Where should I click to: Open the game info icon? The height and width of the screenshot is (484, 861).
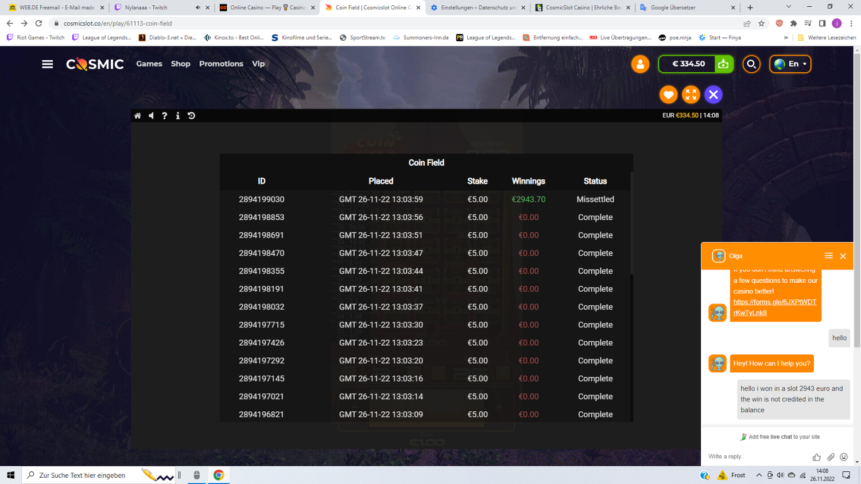(x=178, y=116)
